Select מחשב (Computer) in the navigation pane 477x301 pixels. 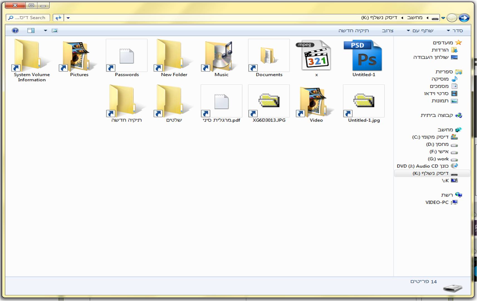(x=449, y=130)
